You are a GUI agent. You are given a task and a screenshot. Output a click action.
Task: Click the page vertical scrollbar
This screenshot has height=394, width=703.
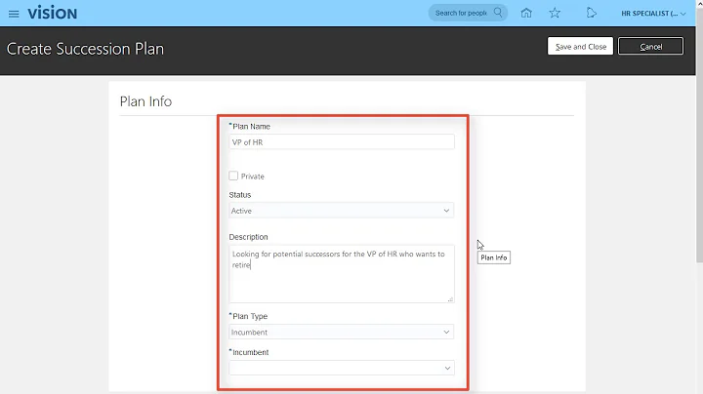(699, 135)
